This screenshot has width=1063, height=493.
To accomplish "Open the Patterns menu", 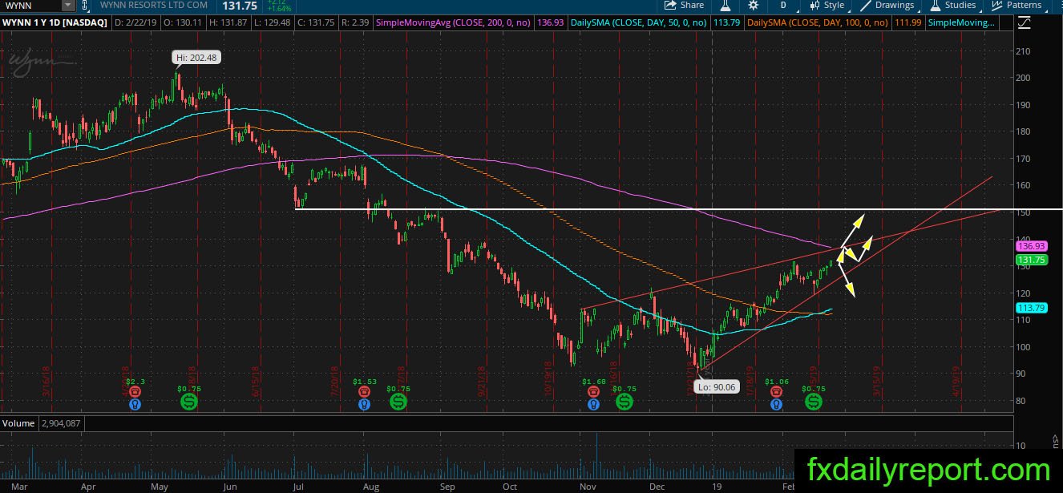I will click(1017, 5).
